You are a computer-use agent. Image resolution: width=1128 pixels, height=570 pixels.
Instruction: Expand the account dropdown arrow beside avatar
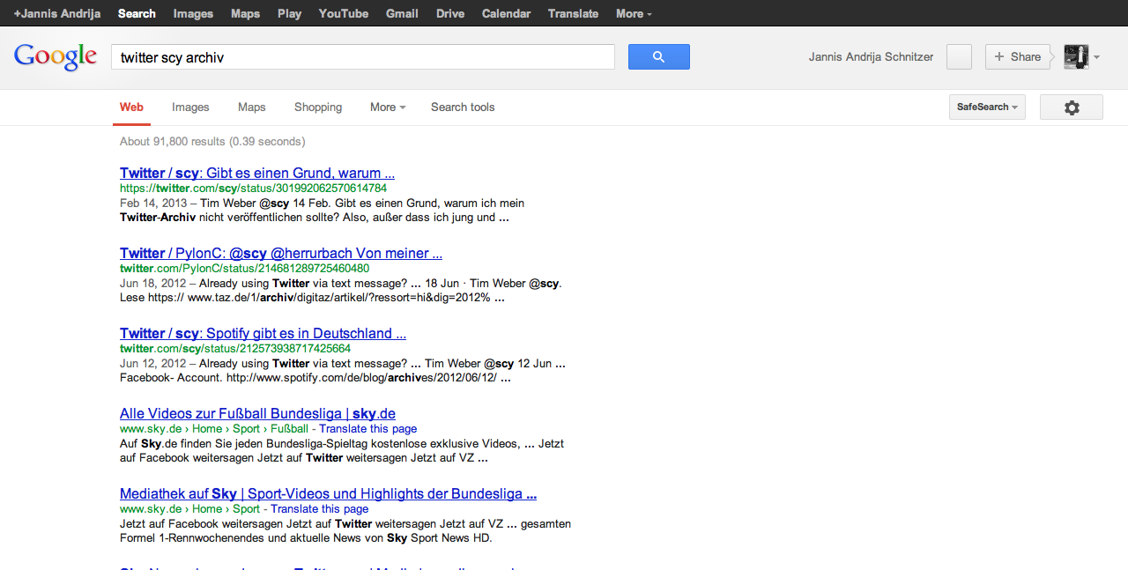click(x=1097, y=57)
